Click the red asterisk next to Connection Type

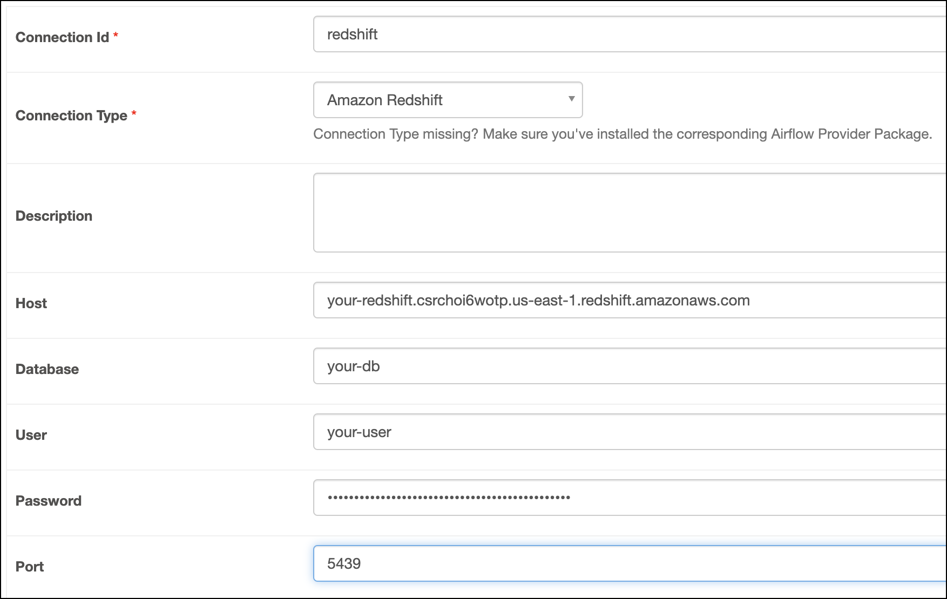coord(134,112)
